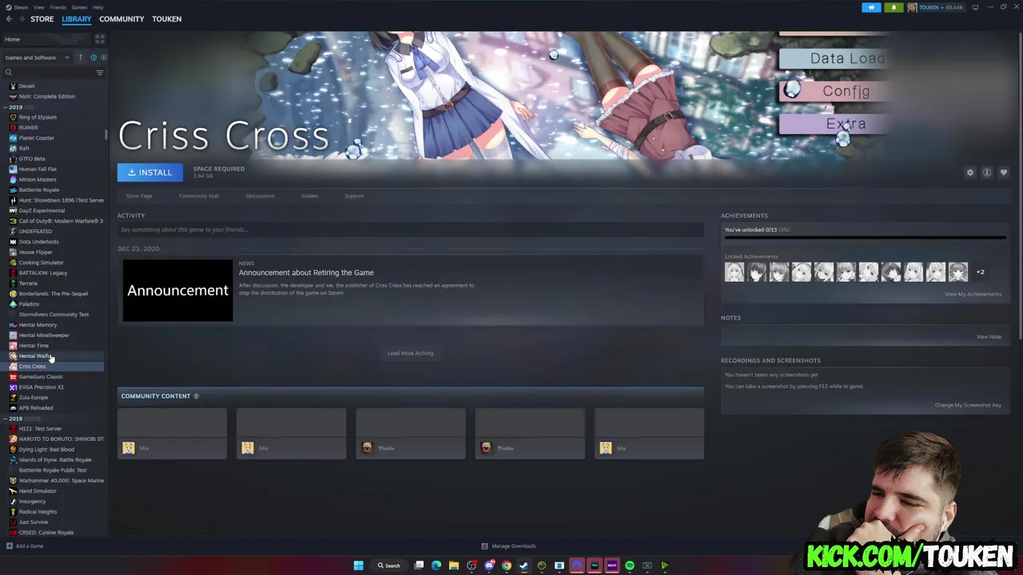Click Change My Screenshot Key

(968, 405)
